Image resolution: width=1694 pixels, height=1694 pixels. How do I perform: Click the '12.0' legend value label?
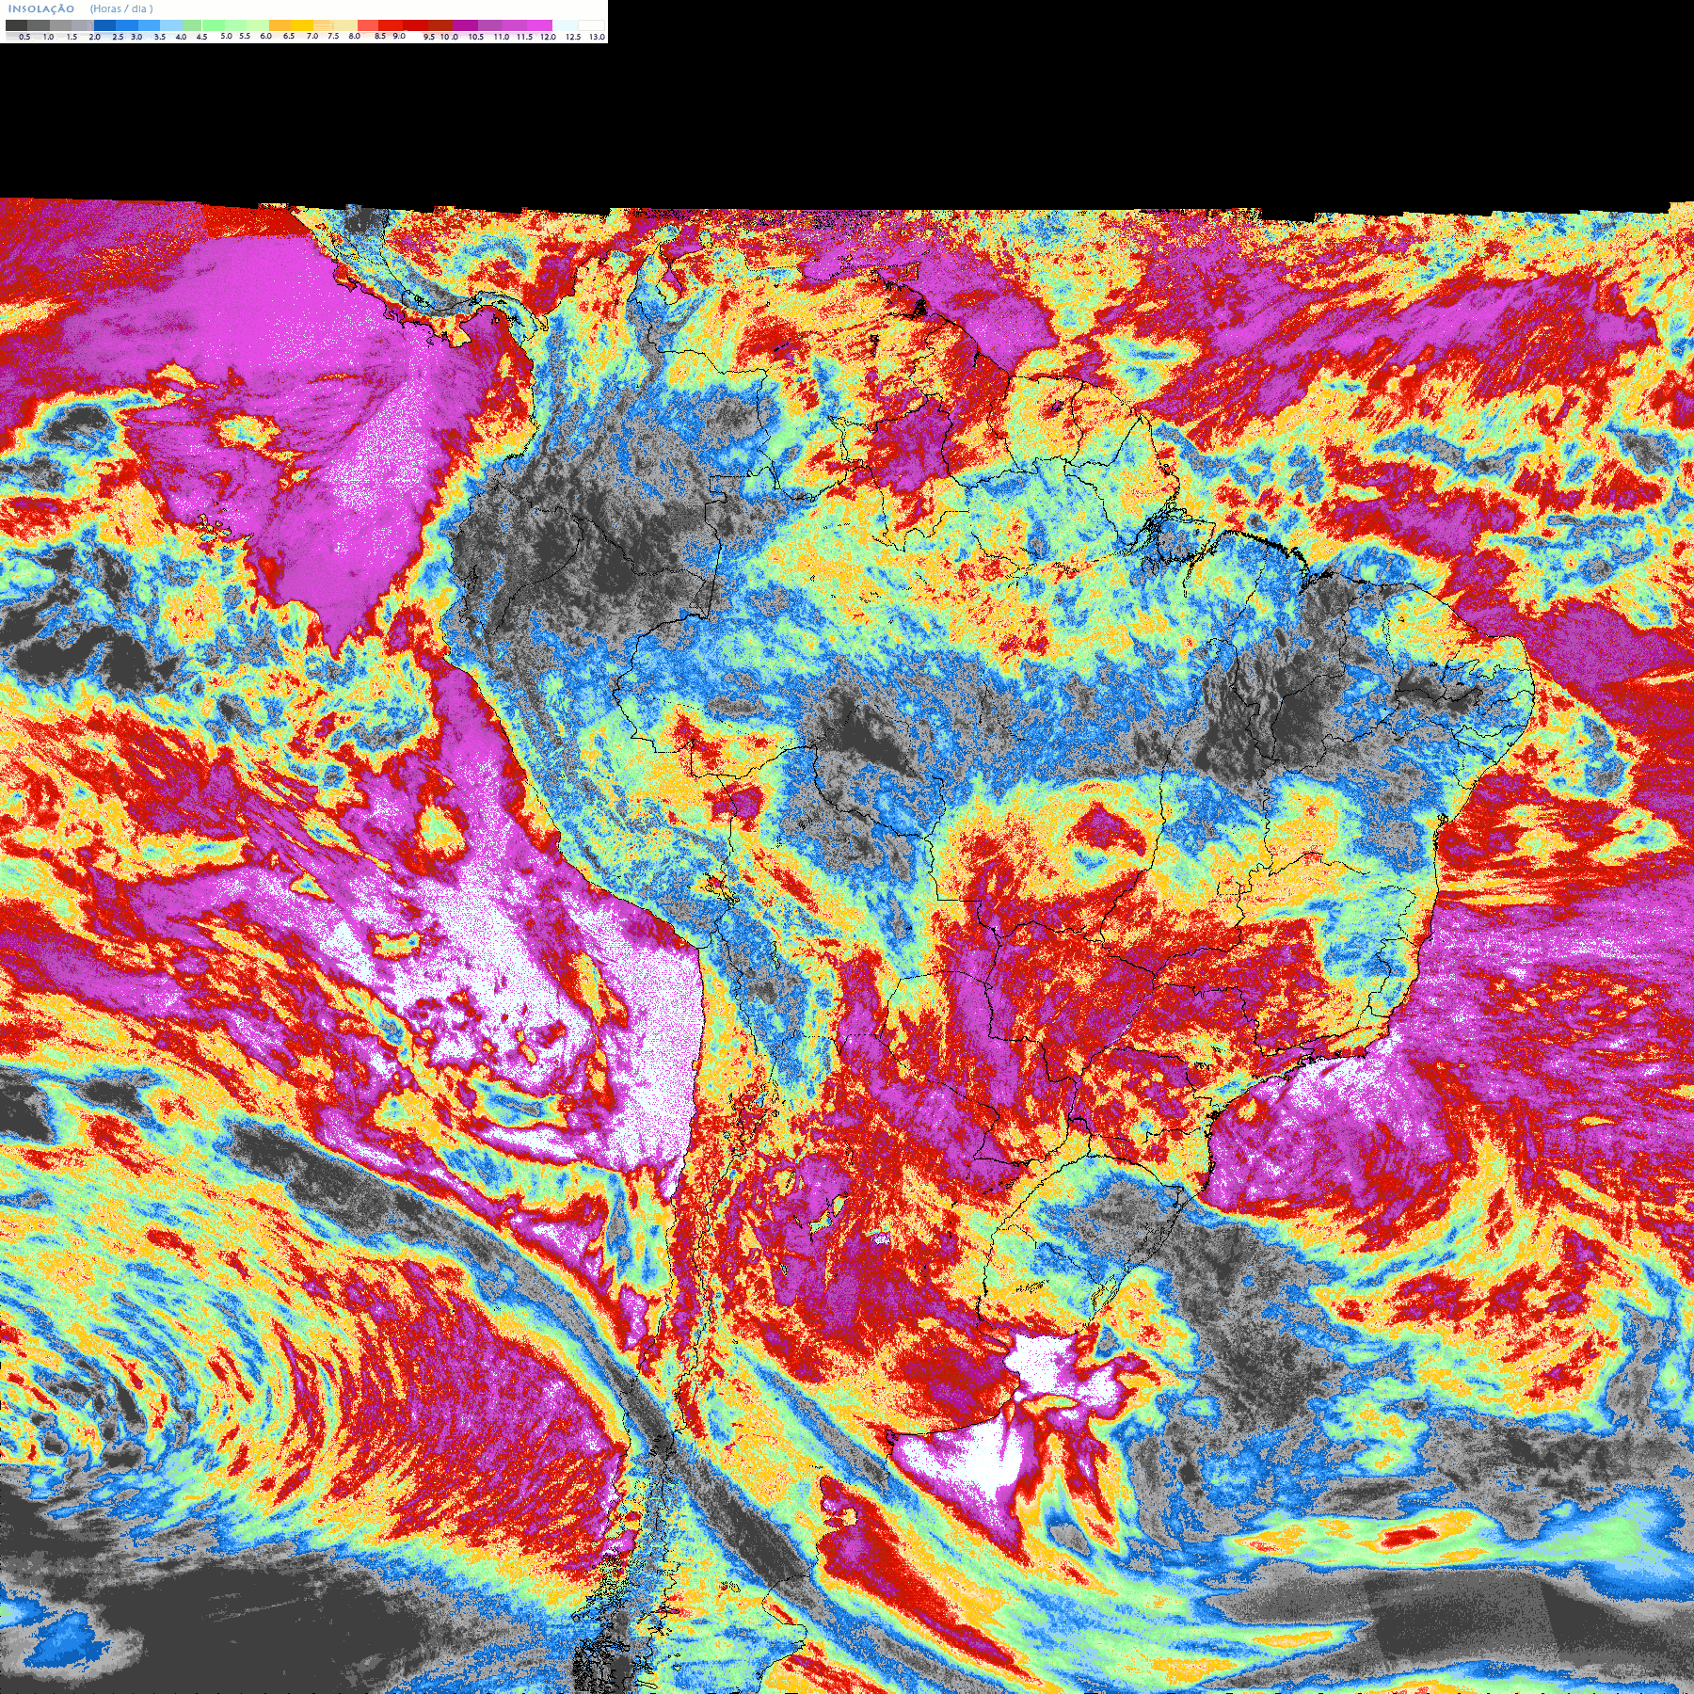click(548, 37)
